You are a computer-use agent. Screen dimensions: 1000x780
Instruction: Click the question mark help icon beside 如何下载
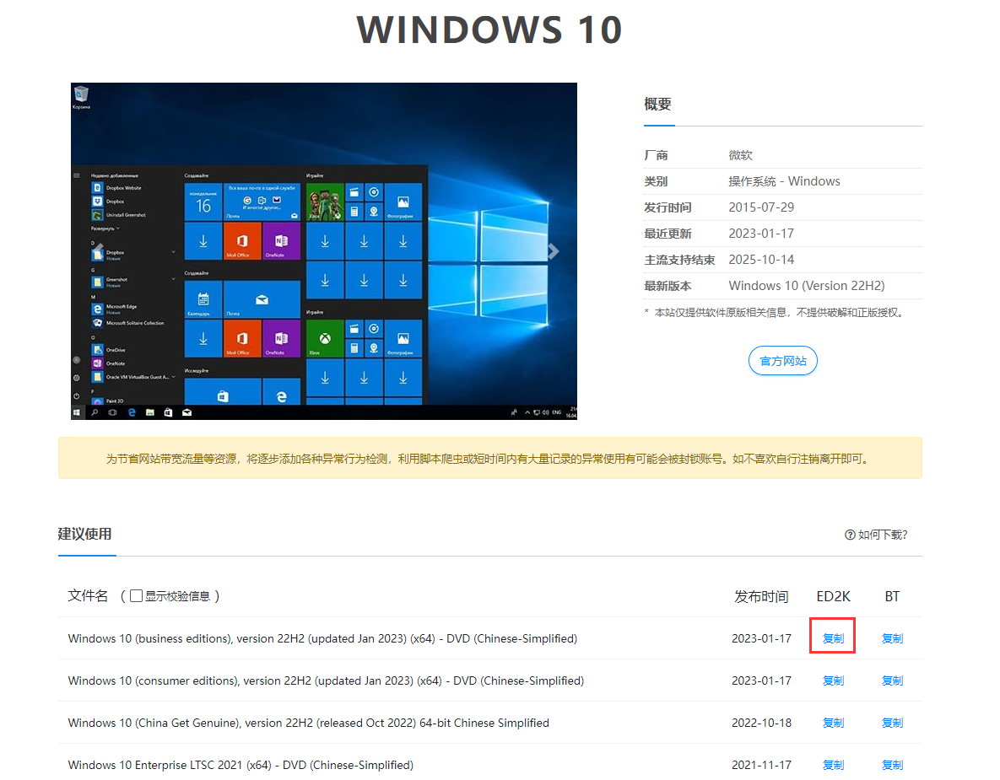click(850, 535)
